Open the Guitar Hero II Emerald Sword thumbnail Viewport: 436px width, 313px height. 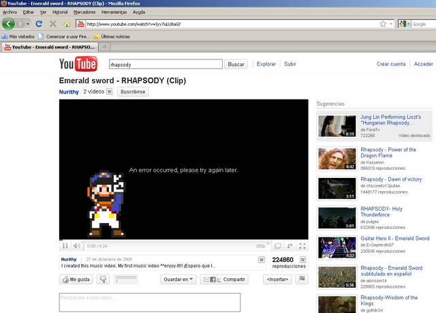[337, 248]
